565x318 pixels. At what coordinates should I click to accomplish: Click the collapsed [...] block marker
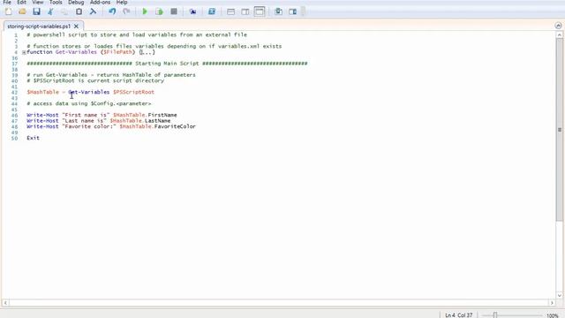(x=147, y=52)
